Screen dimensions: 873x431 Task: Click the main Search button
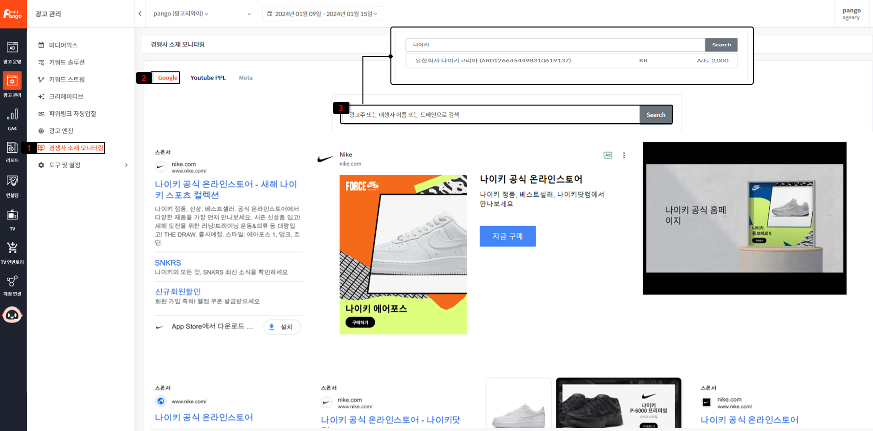click(656, 115)
